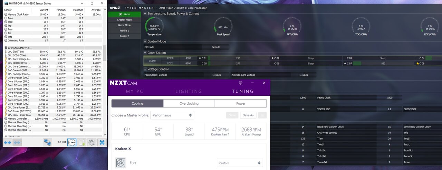Collapse the Voltage Control section
Screen dimensions: 442x170
coord(145,69)
